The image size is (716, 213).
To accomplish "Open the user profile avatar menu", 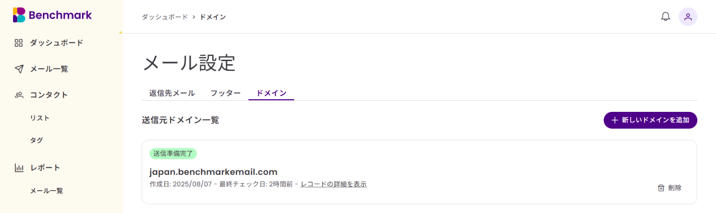I will (x=688, y=17).
